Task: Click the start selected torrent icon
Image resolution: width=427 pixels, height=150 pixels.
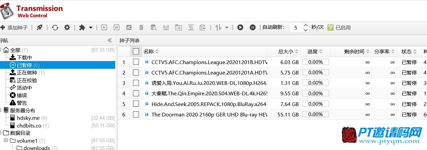Action: [x=104, y=28]
